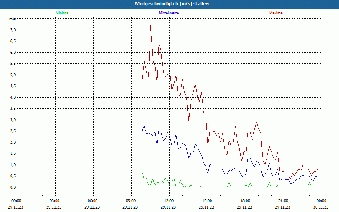Screen dimensions: 339x212
Task: Click the '29.11.23' date under 21:00
Action: point(283,207)
